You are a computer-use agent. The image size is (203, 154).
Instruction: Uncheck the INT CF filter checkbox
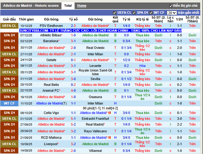click(x=151, y=13)
